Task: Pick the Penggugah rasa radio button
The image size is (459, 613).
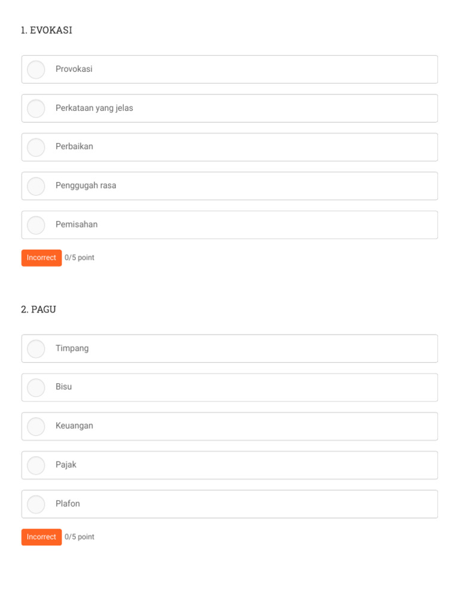Action: pyautogui.click(x=36, y=186)
